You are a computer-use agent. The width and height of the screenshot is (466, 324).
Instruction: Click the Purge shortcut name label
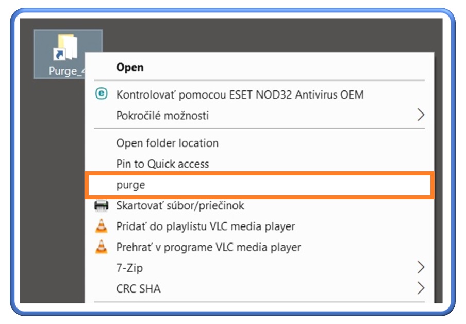64,71
